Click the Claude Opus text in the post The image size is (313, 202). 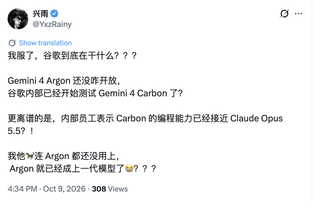tap(256, 118)
